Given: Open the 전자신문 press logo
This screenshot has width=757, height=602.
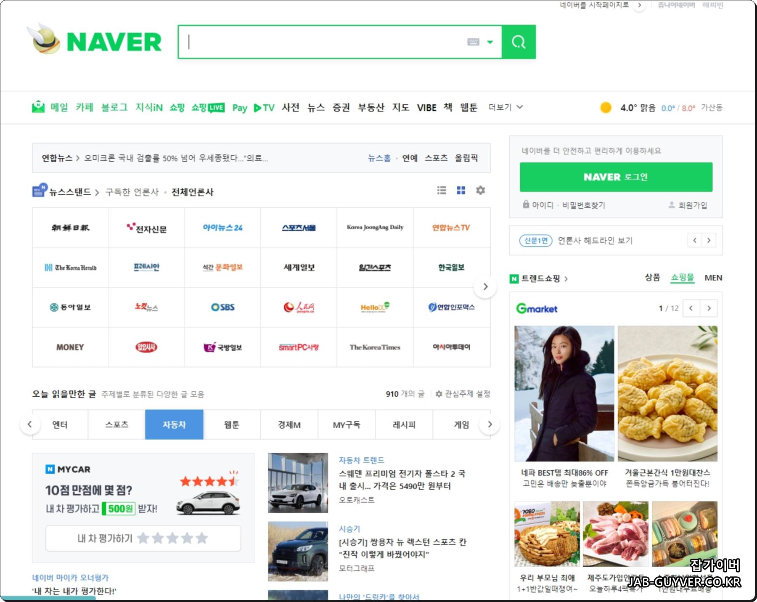Looking at the screenshot, I should point(146,228).
